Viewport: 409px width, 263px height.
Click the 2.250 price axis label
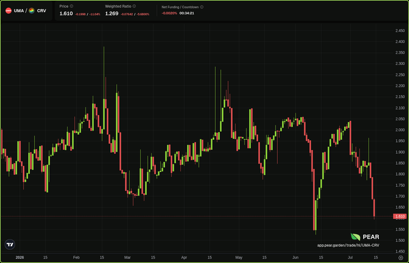pos(400,75)
